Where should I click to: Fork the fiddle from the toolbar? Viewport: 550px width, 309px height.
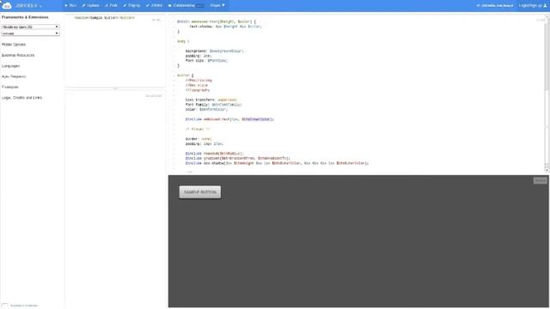pos(111,6)
